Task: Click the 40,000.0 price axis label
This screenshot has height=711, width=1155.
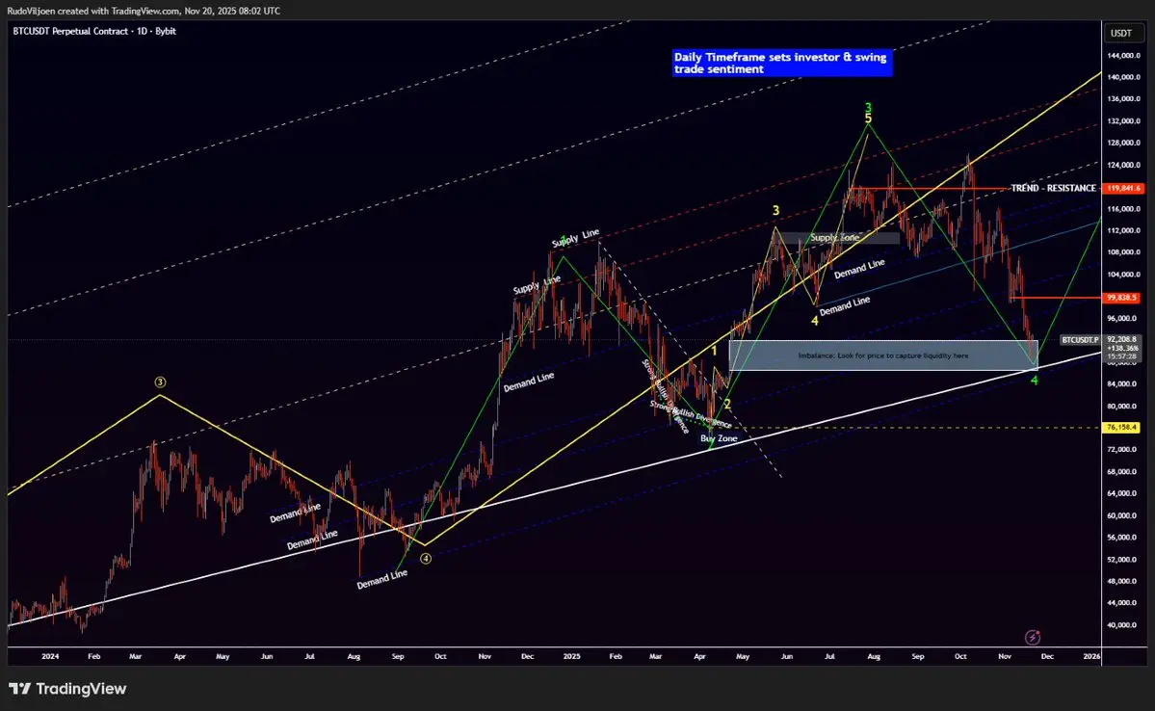Action: tap(1122, 625)
